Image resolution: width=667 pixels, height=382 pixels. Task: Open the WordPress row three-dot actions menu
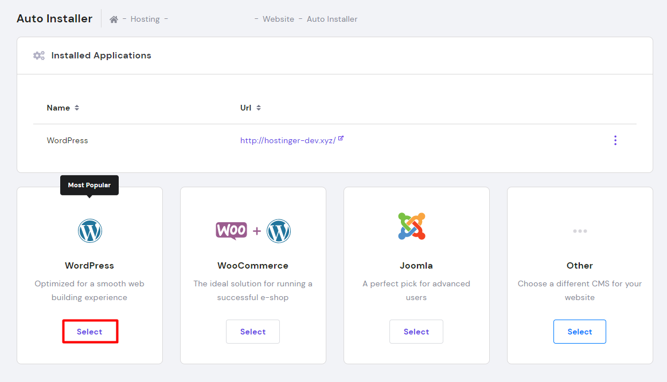(x=615, y=140)
